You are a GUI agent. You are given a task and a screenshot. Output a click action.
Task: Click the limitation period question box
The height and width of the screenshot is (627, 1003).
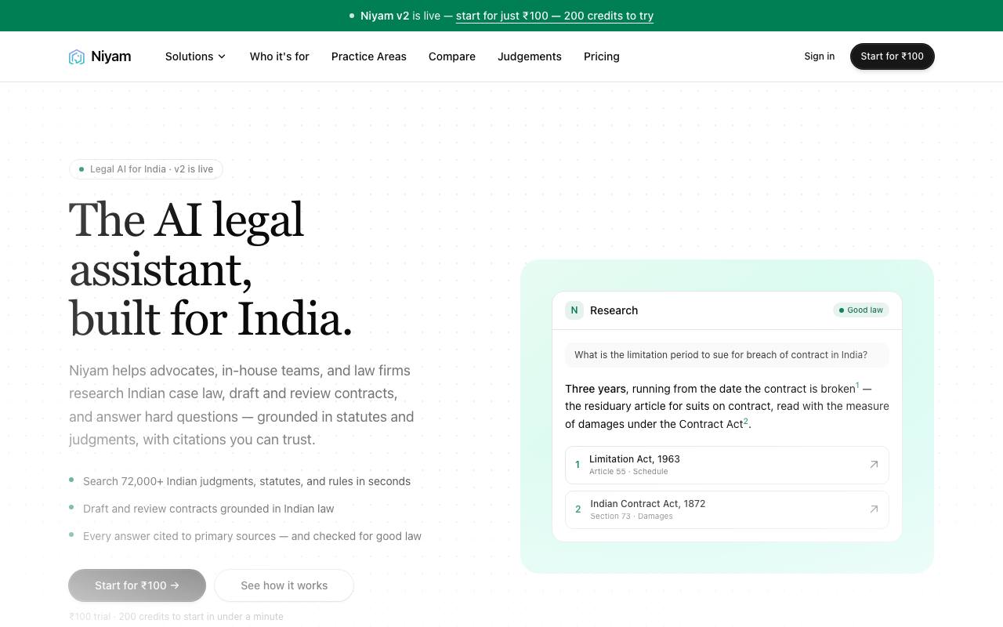click(x=727, y=355)
